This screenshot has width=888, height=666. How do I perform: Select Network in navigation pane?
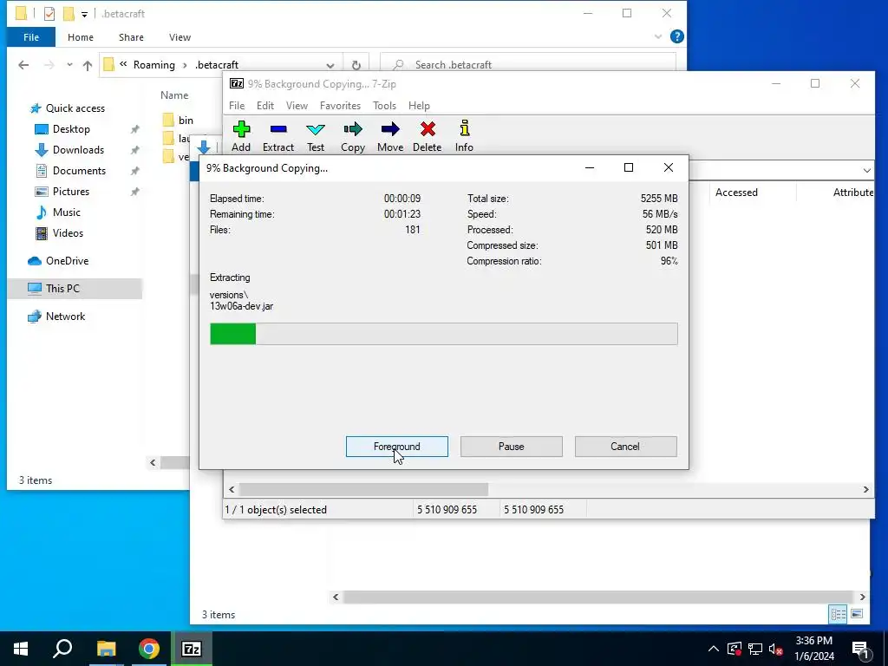65,317
